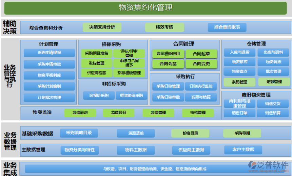Click 招标模板管理

(129, 73)
